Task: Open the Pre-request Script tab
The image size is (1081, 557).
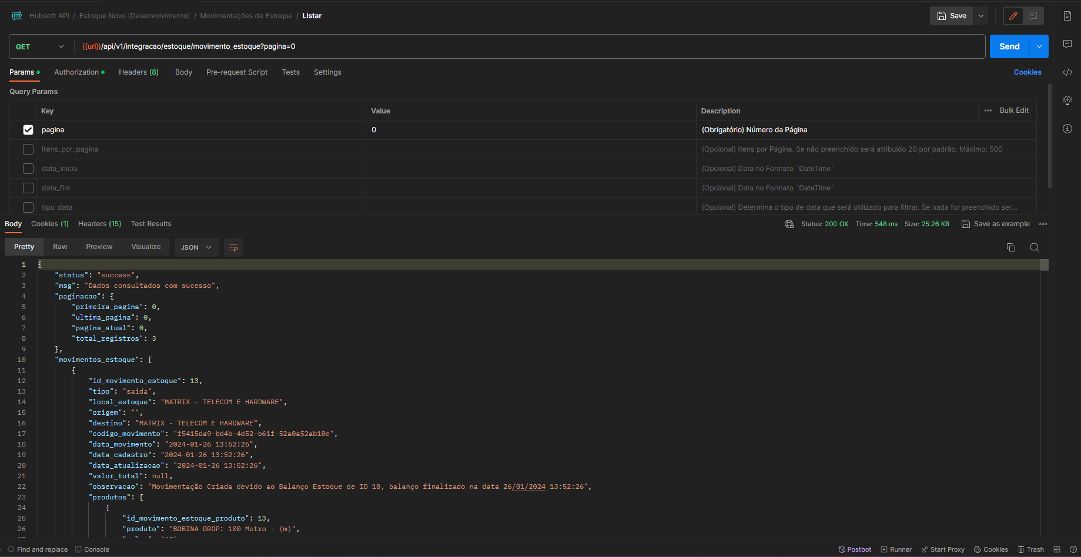Action: click(x=237, y=72)
